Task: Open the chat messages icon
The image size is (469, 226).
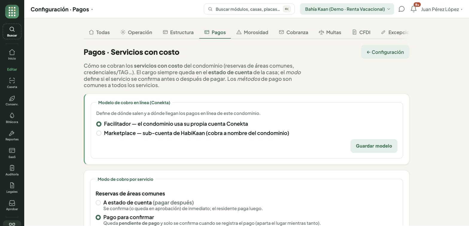Action: [402, 9]
